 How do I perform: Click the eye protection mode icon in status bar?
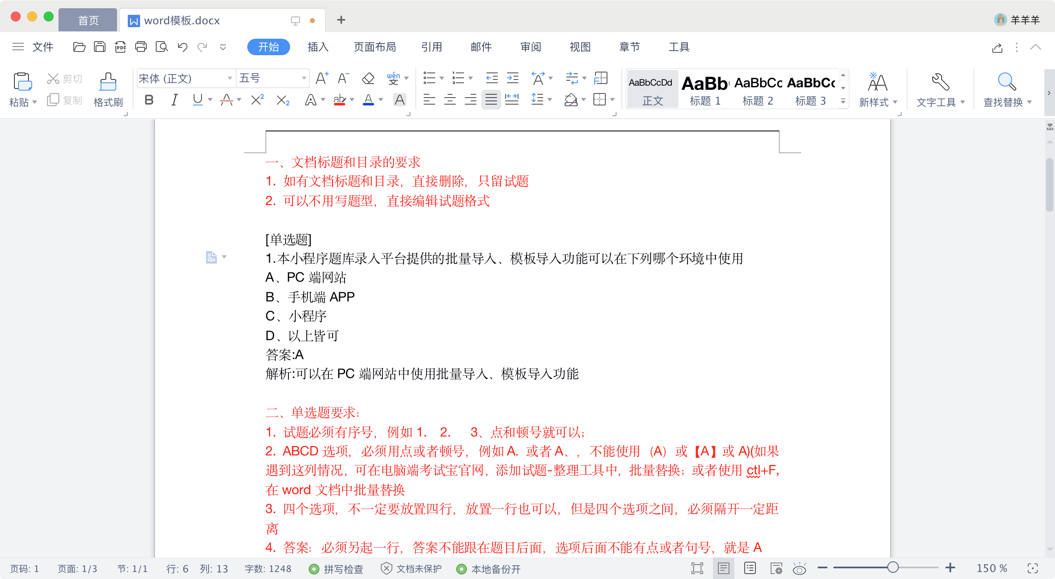pyautogui.click(x=799, y=569)
